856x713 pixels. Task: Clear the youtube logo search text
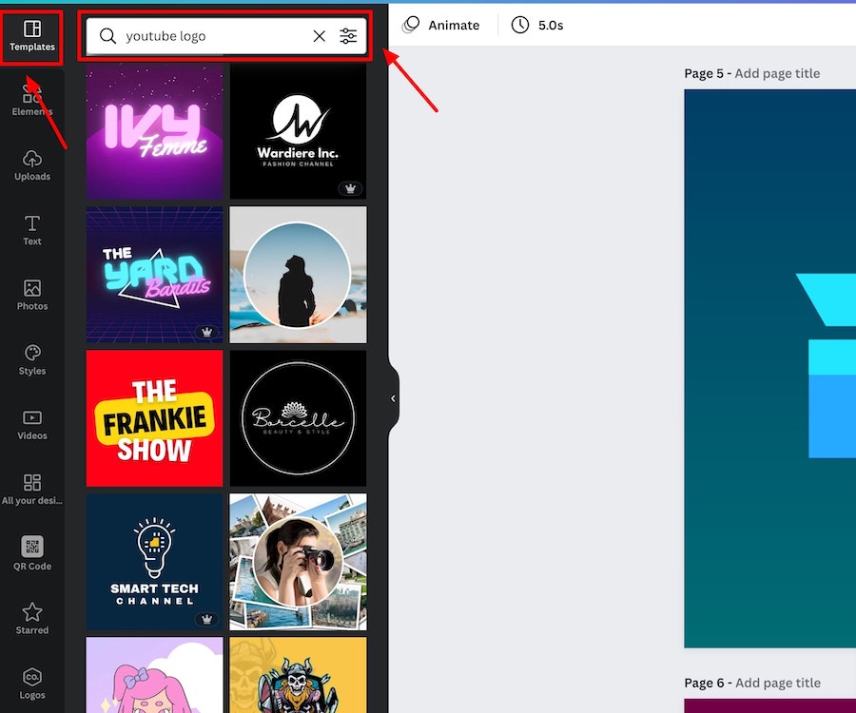(x=320, y=36)
